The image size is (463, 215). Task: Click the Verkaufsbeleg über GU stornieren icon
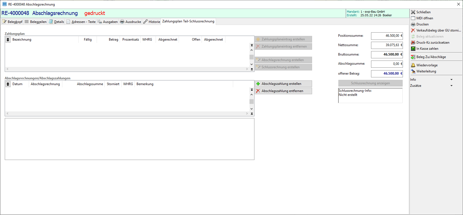point(413,30)
